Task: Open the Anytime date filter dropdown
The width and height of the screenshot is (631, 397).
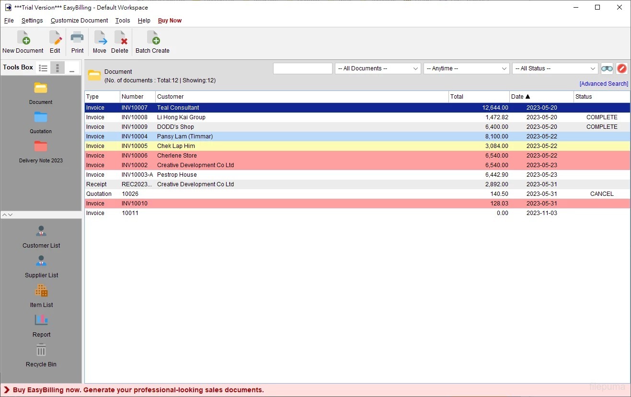Action: 466,68
